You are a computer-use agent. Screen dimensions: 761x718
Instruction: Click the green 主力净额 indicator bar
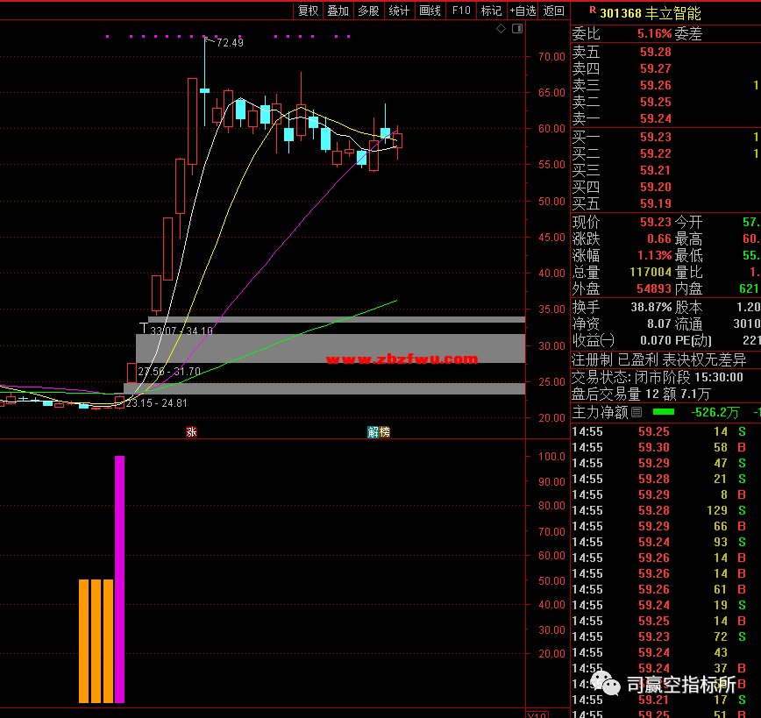664,412
